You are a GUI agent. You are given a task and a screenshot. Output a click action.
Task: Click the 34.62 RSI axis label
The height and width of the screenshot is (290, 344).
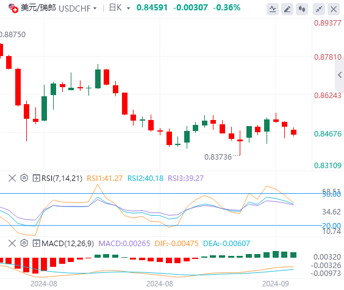tap(331, 212)
